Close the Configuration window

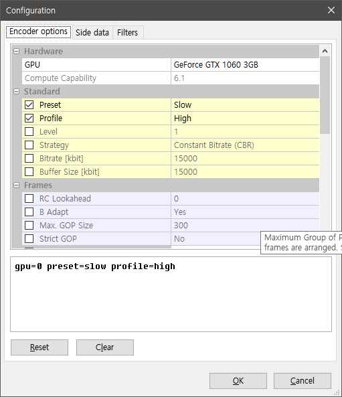point(331,11)
